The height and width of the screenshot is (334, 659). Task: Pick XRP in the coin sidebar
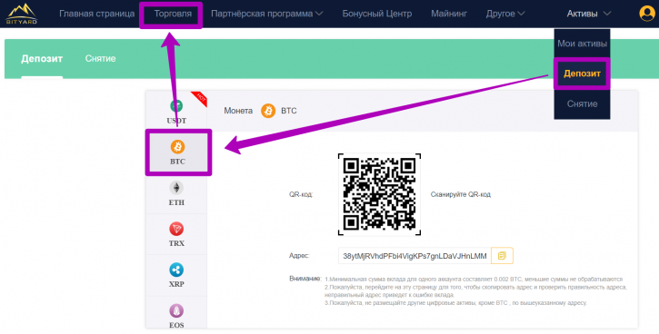pyautogui.click(x=176, y=275)
